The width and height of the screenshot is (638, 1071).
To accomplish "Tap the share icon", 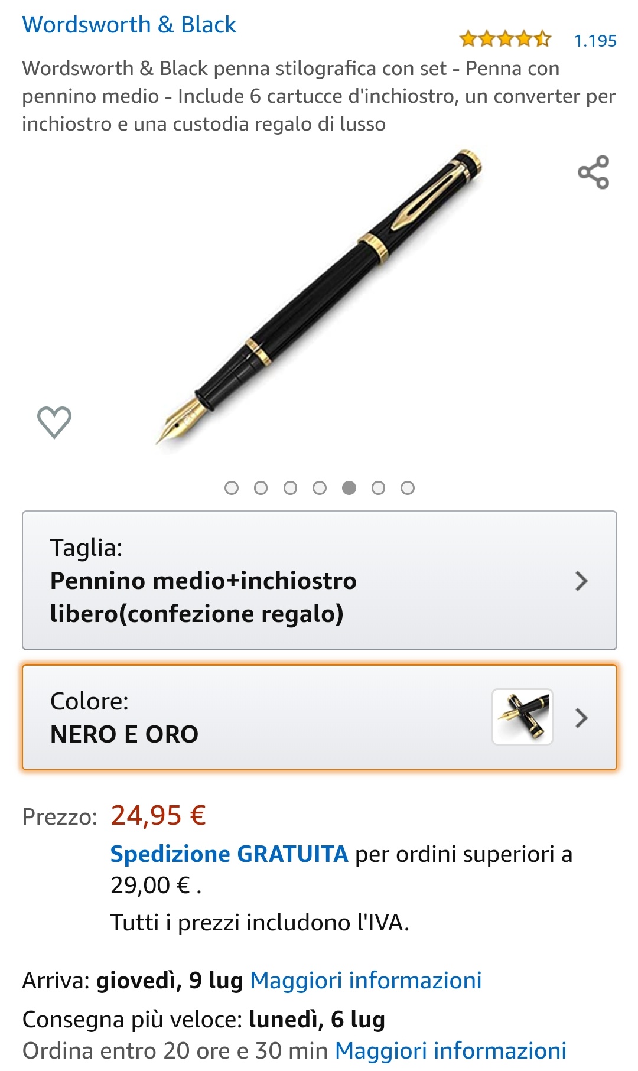I will tap(593, 172).
